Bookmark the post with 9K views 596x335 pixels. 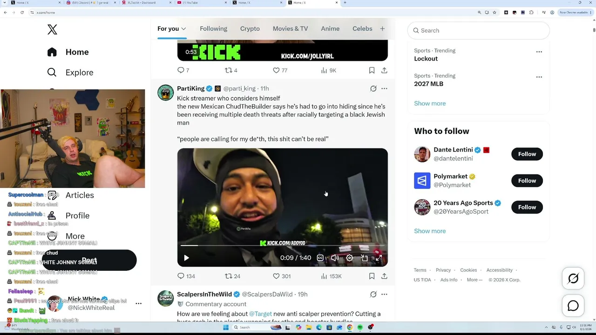(372, 70)
